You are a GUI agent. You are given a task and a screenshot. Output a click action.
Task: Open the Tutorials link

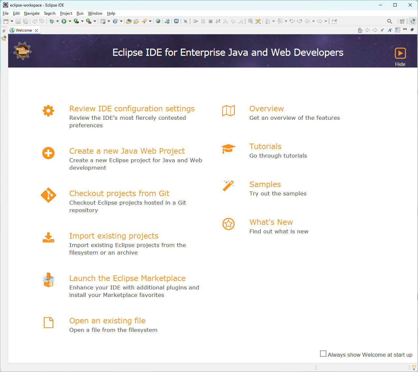(x=265, y=147)
